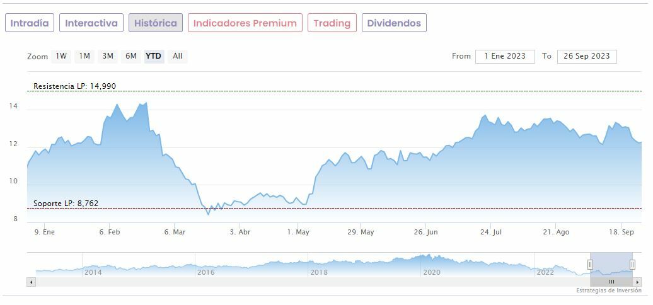Click the Trading button
The width and height of the screenshot is (653, 305).
click(332, 23)
